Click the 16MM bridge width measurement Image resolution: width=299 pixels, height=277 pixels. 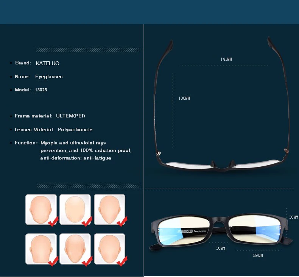coord(220,248)
